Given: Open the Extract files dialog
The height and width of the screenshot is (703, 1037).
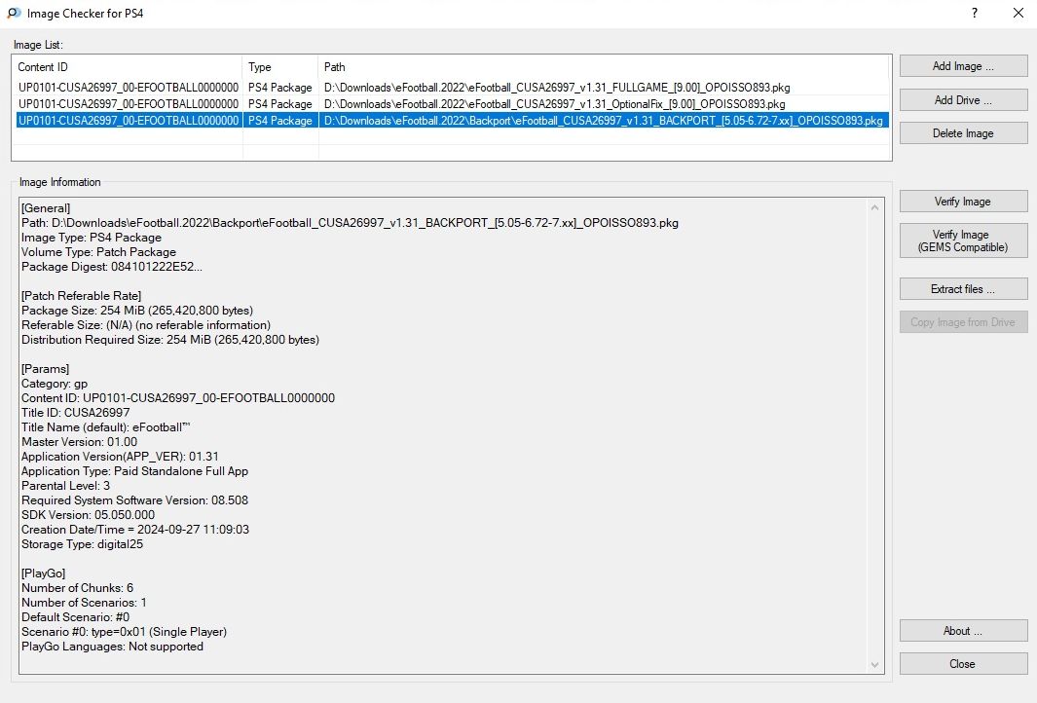Looking at the screenshot, I should pos(963,289).
